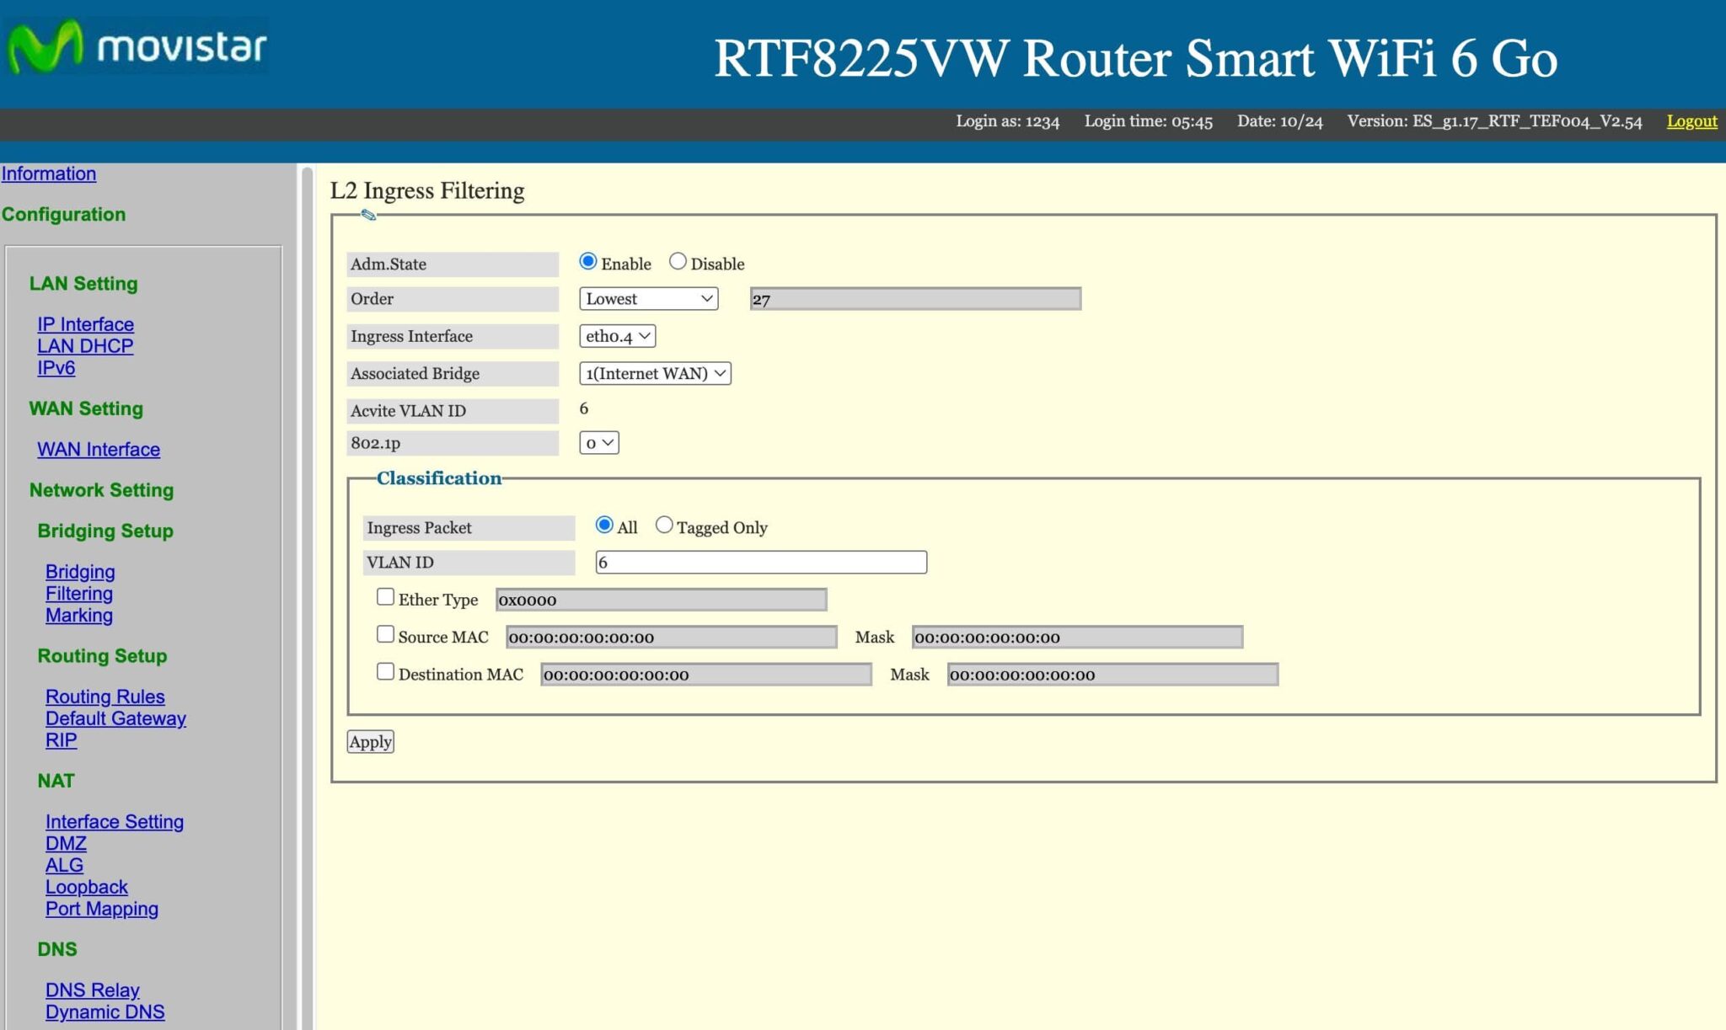Check the Source MAC filter checkbox
1726x1030 pixels.
click(386, 633)
